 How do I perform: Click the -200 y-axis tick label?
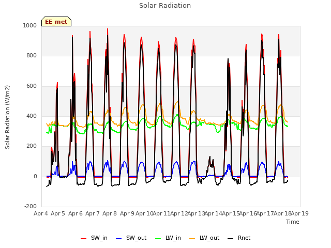click(x=31, y=206)
